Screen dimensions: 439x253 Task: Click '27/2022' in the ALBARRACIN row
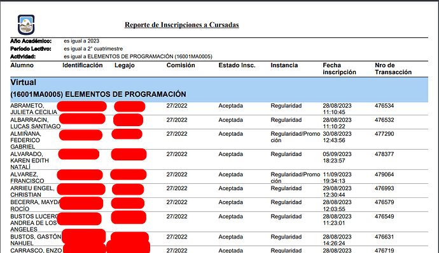click(x=177, y=120)
